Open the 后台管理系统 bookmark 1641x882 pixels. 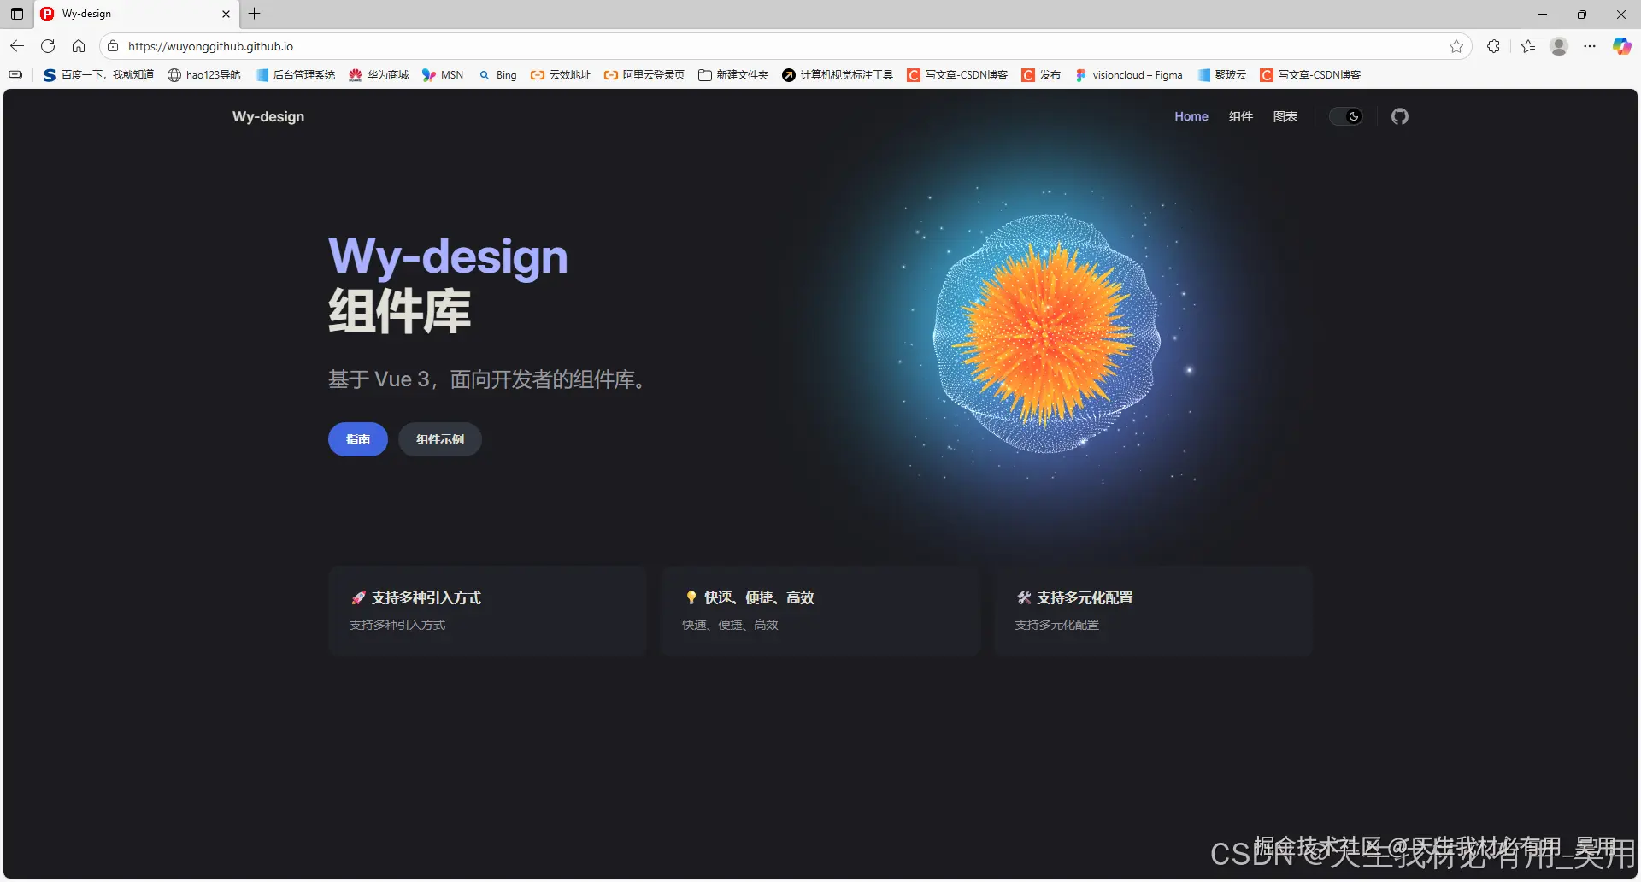coord(296,75)
